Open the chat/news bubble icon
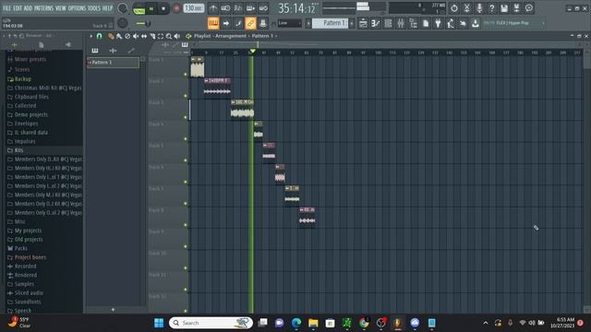 (529, 8)
